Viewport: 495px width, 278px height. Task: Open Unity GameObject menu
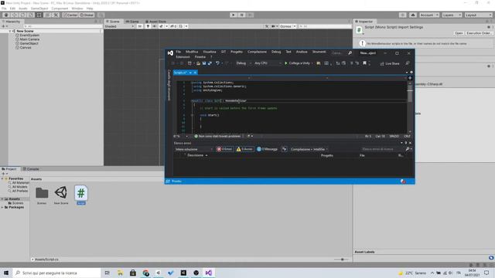[x=39, y=8]
